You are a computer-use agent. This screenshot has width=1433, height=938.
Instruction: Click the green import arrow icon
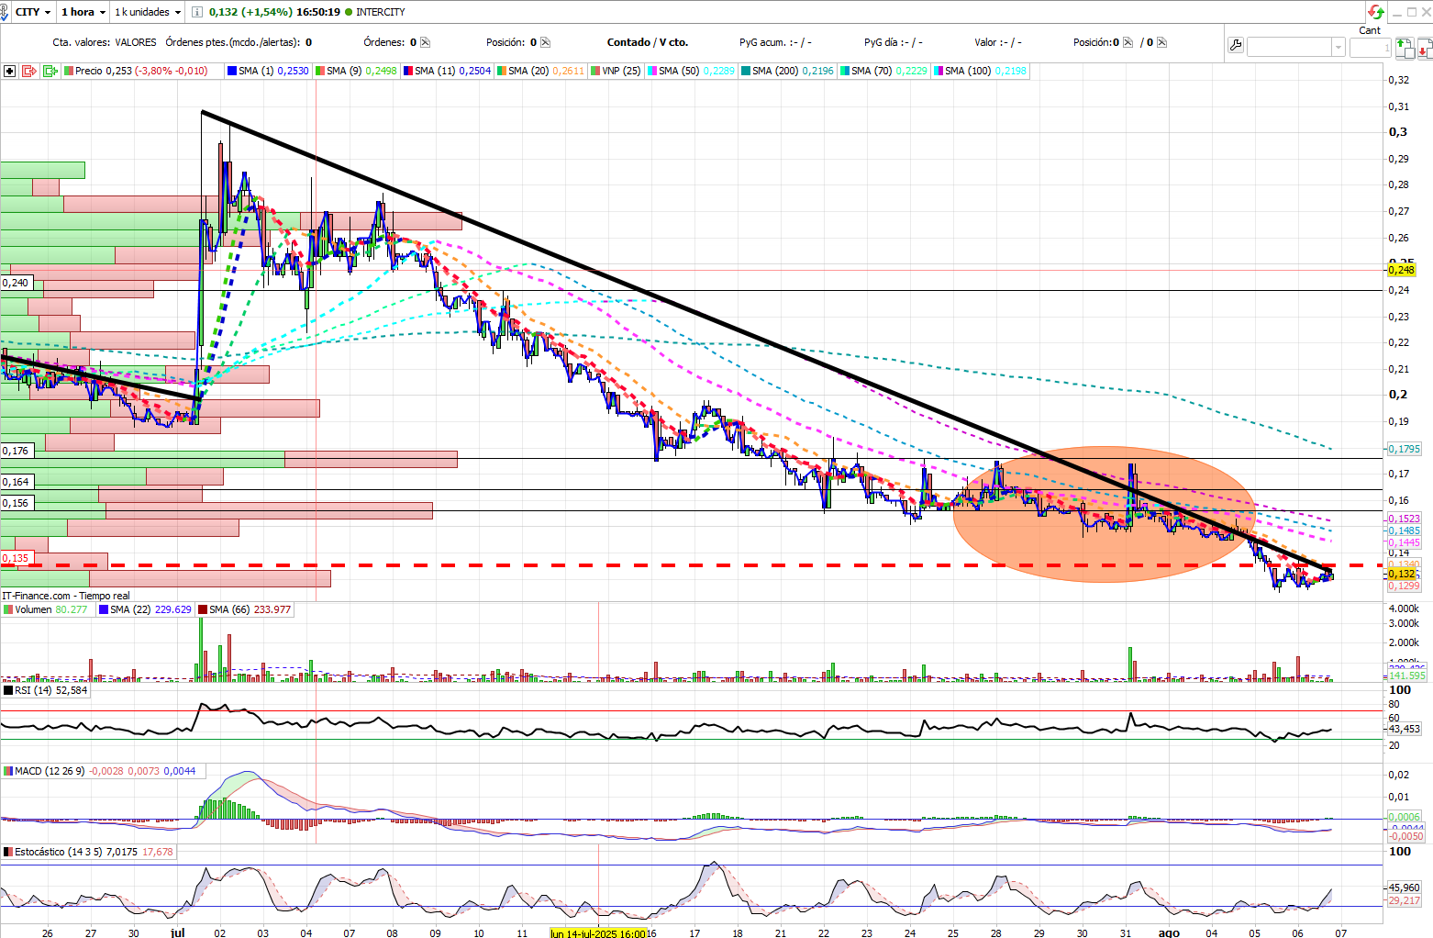(50, 71)
